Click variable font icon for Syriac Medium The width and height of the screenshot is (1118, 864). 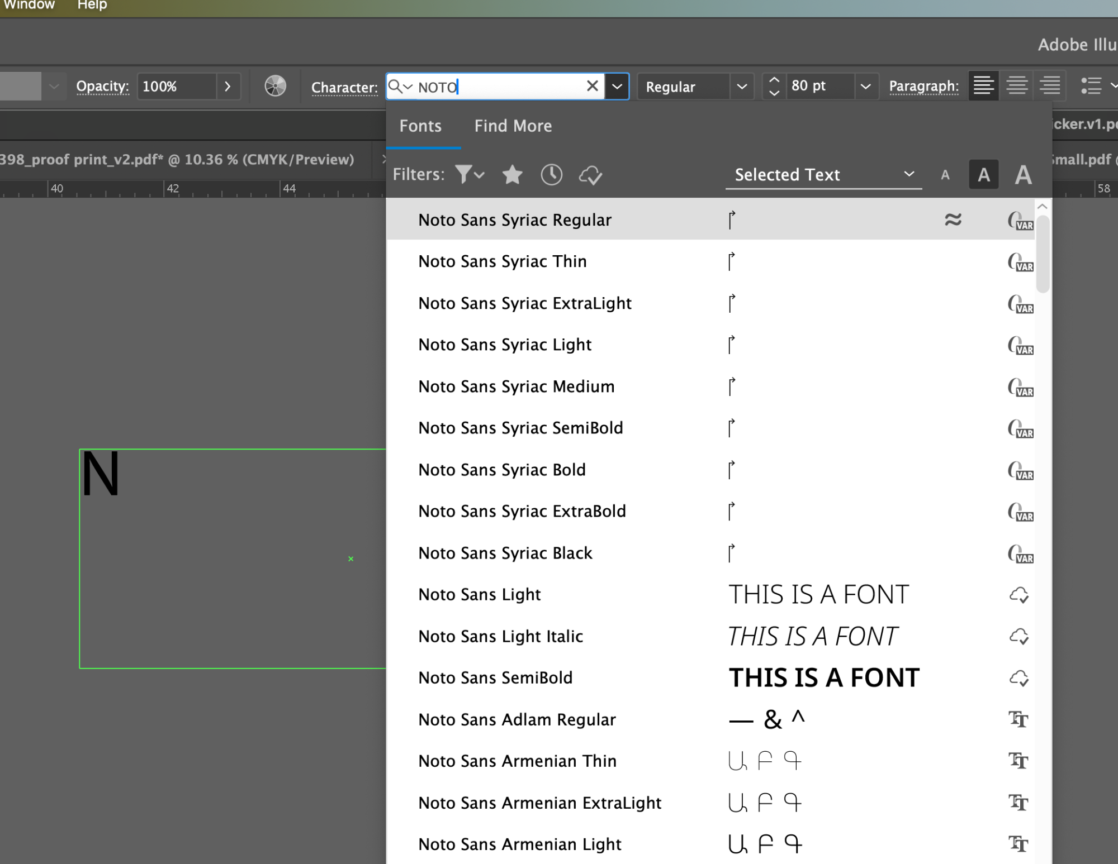tap(1020, 387)
